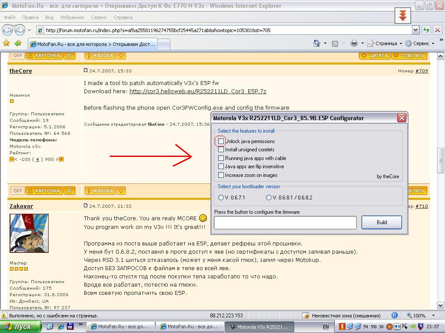Open the Favorites Center star icon
445x333 pixels.
6,43
